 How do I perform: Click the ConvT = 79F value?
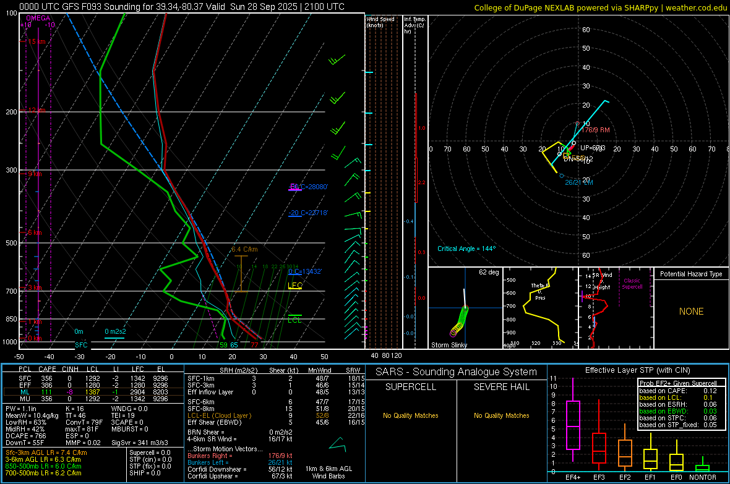84,423
